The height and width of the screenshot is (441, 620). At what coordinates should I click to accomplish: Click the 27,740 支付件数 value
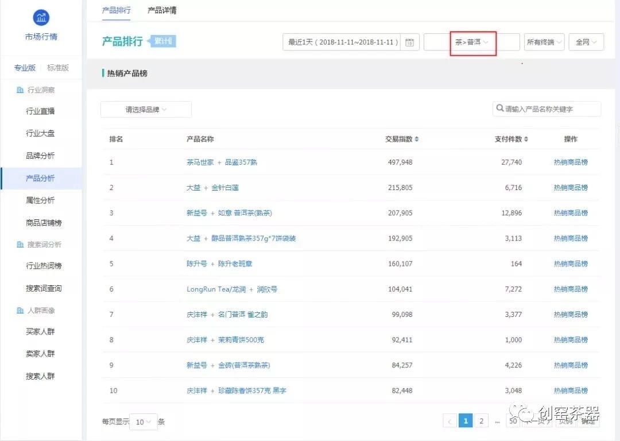click(x=511, y=162)
